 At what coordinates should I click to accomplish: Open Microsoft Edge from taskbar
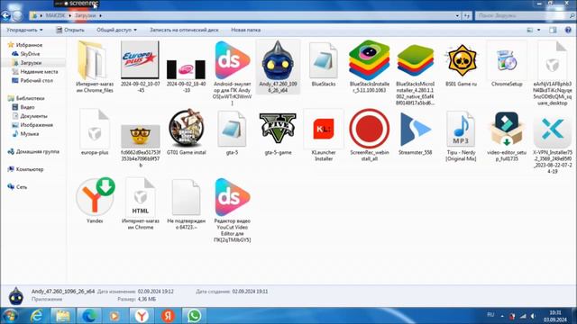pos(89,316)
